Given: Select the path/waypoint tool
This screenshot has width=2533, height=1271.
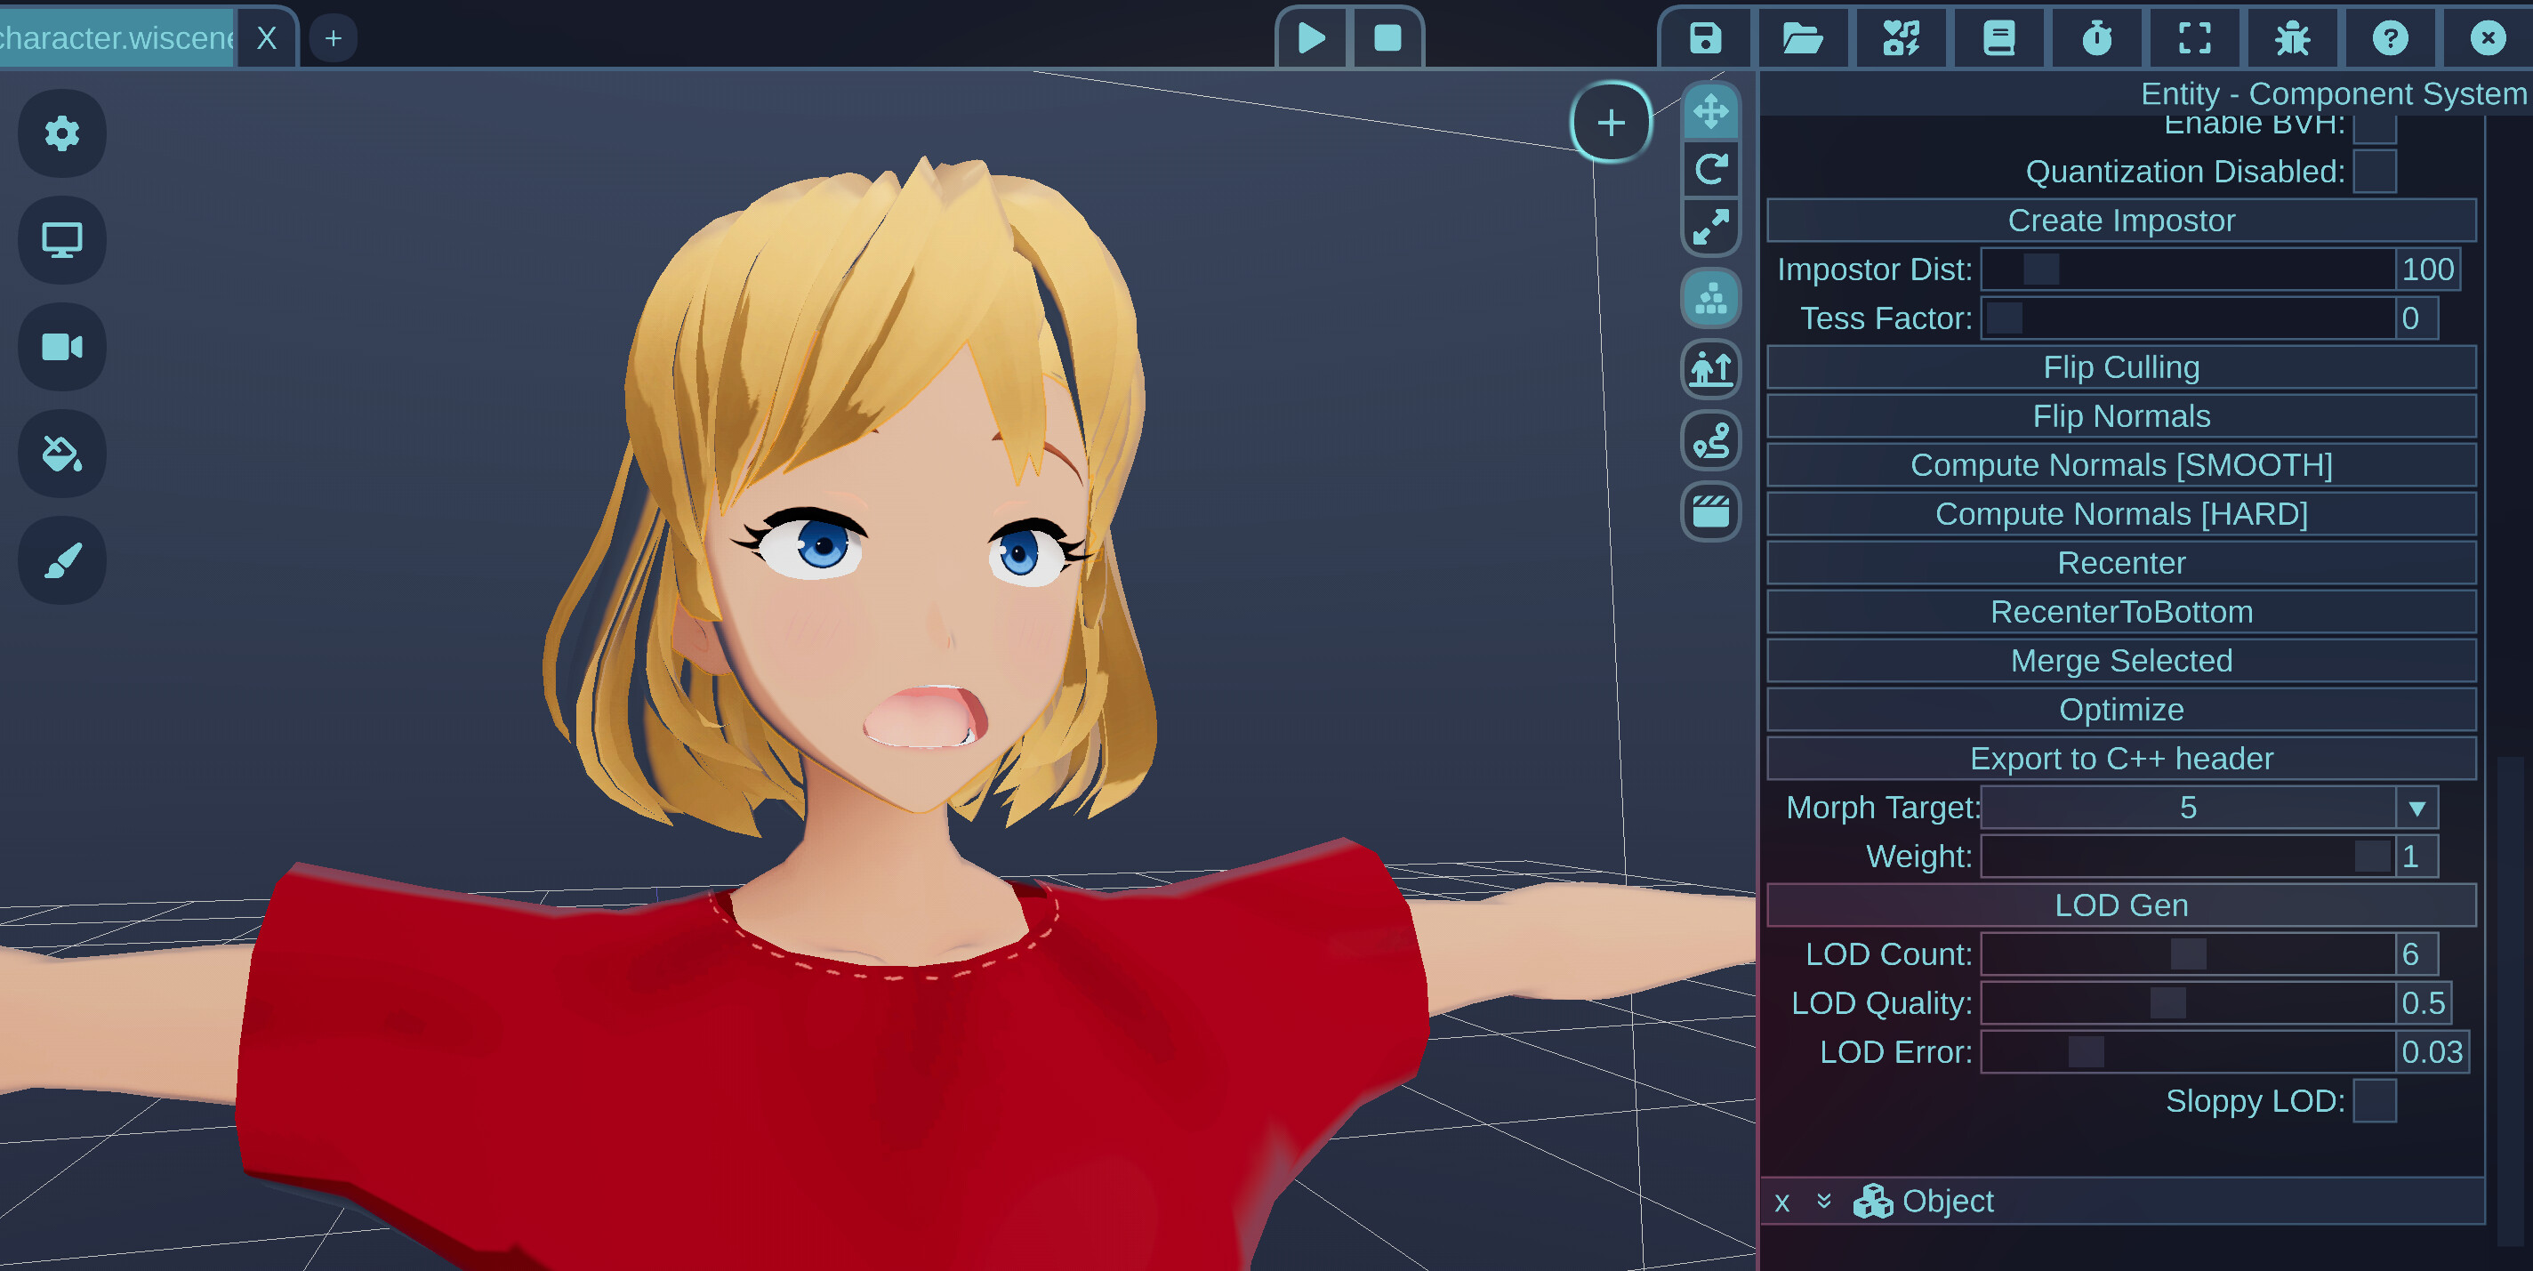Looking at the screenshot, I should click(1710, 441).
